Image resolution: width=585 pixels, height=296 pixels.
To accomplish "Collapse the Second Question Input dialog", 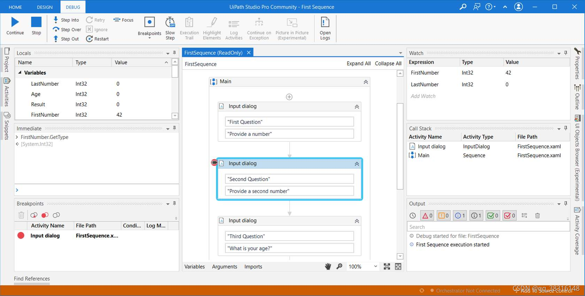I will [x=357, y=164].
